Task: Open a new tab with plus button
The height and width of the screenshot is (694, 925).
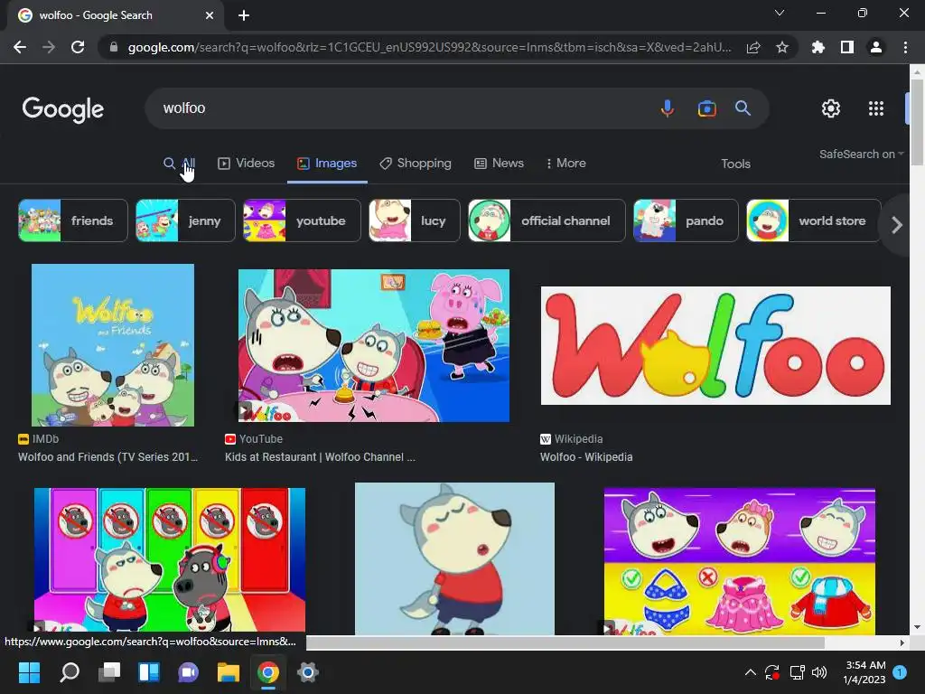Action: pos(244,15)
